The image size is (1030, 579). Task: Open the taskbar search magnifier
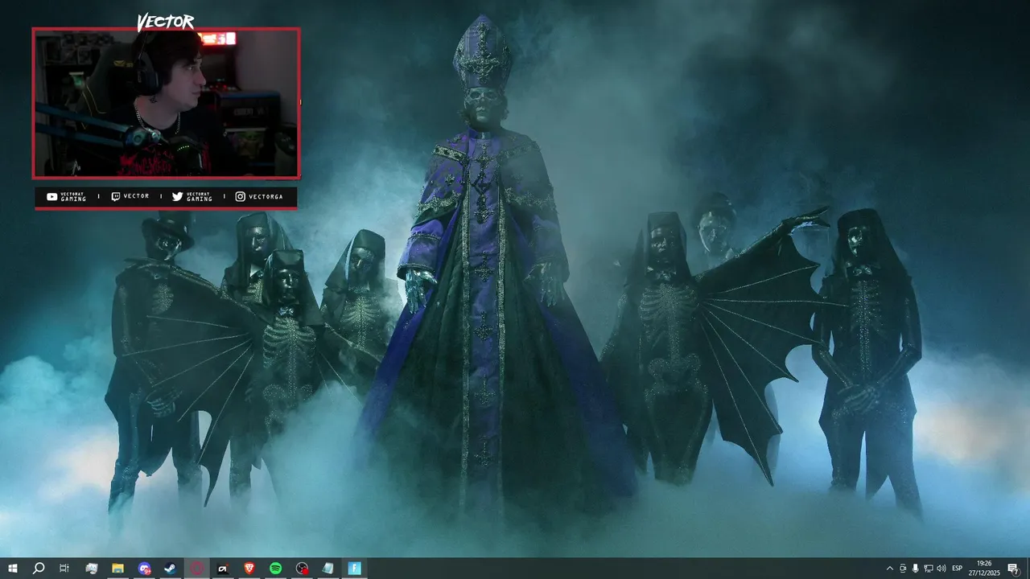(x=39, y=569)
